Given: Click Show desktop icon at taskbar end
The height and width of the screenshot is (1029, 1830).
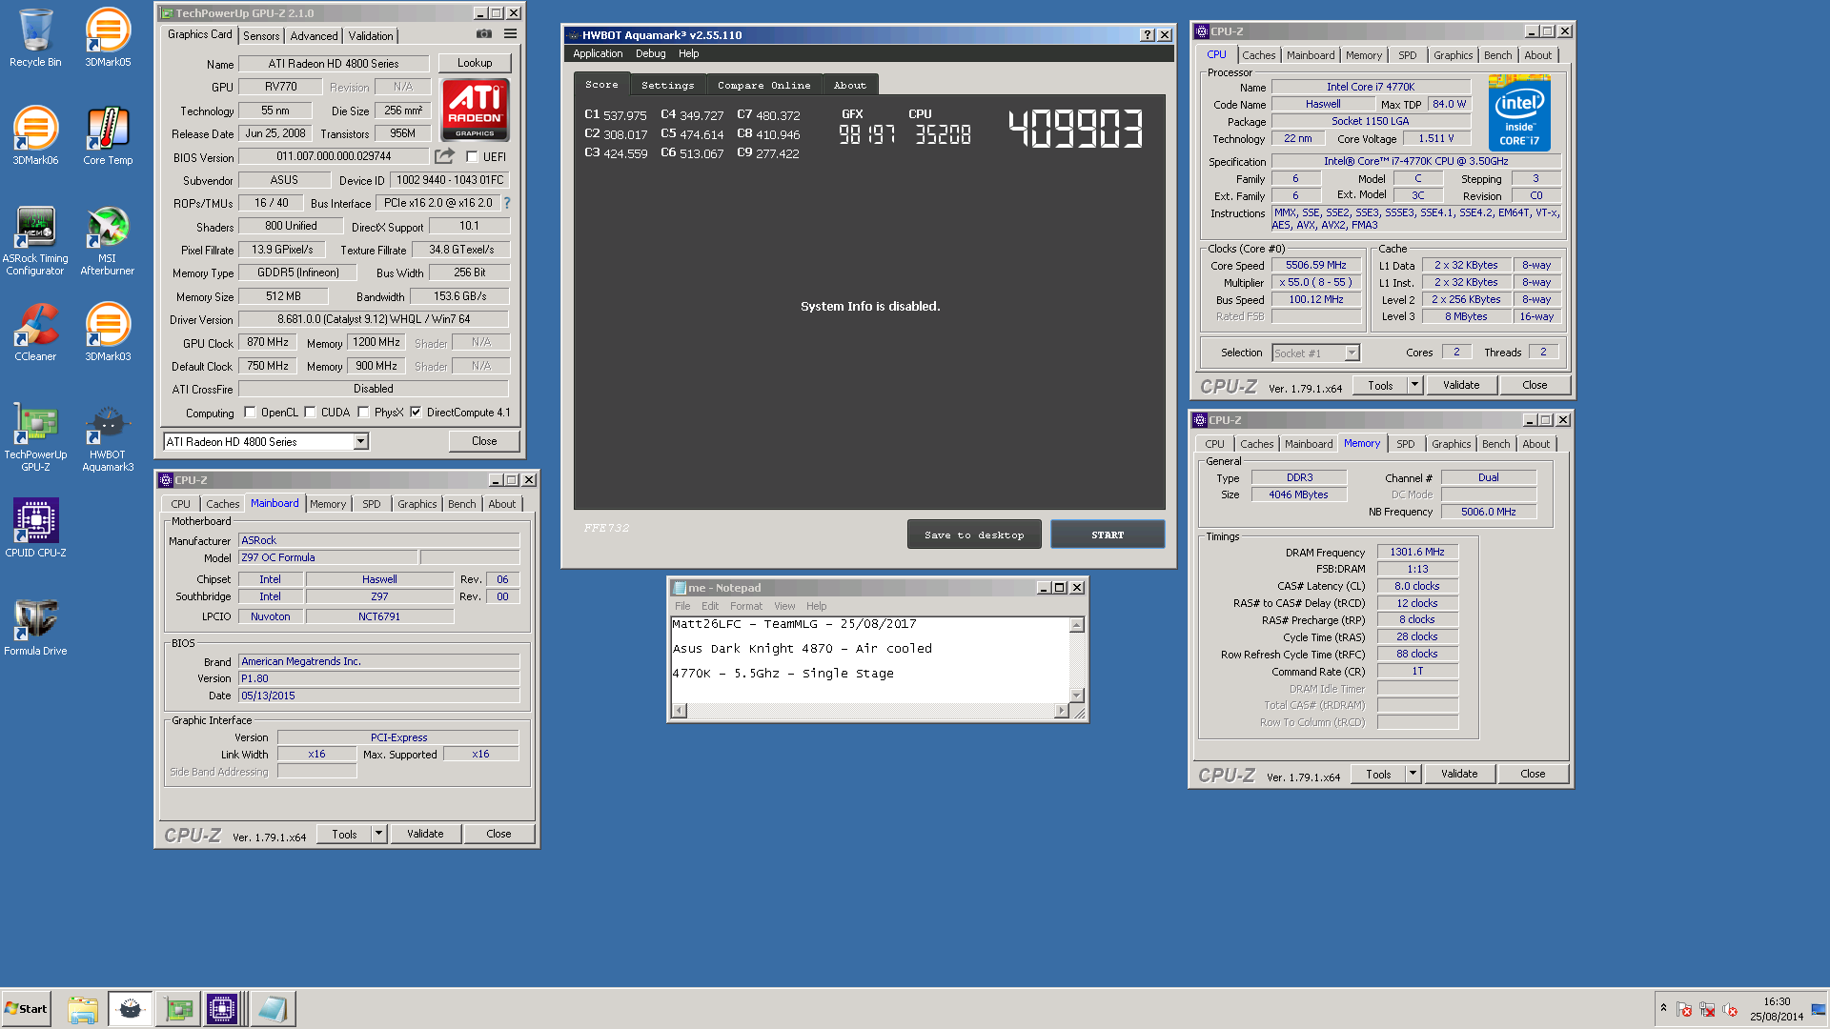Looking at the screenshot, I should (1819, 1009).
